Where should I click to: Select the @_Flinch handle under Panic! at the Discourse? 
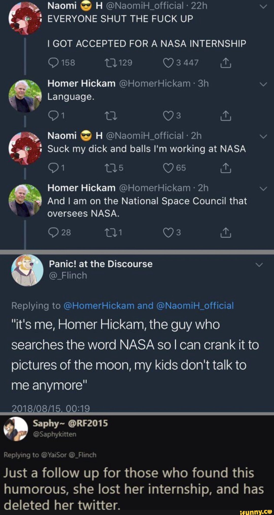68,275
